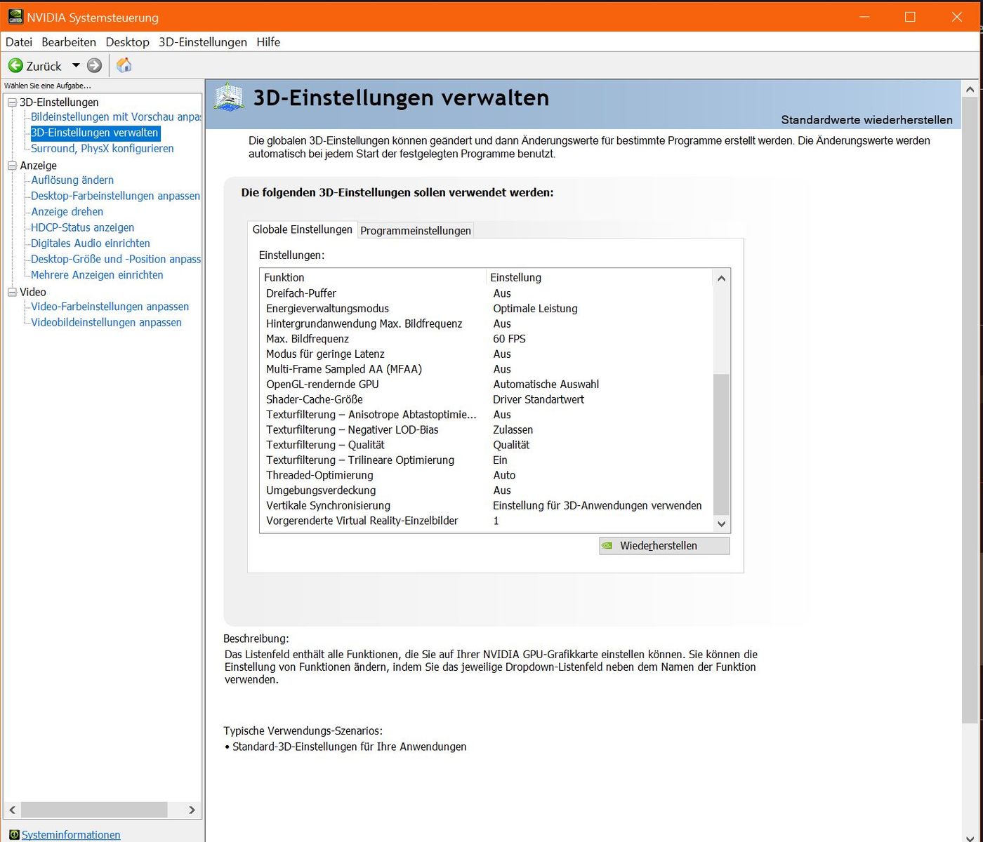The image size is (983, 842).
Task: Select Texturfilterung – Trilineare Optimierung row
Action: (x=486, y=460)
